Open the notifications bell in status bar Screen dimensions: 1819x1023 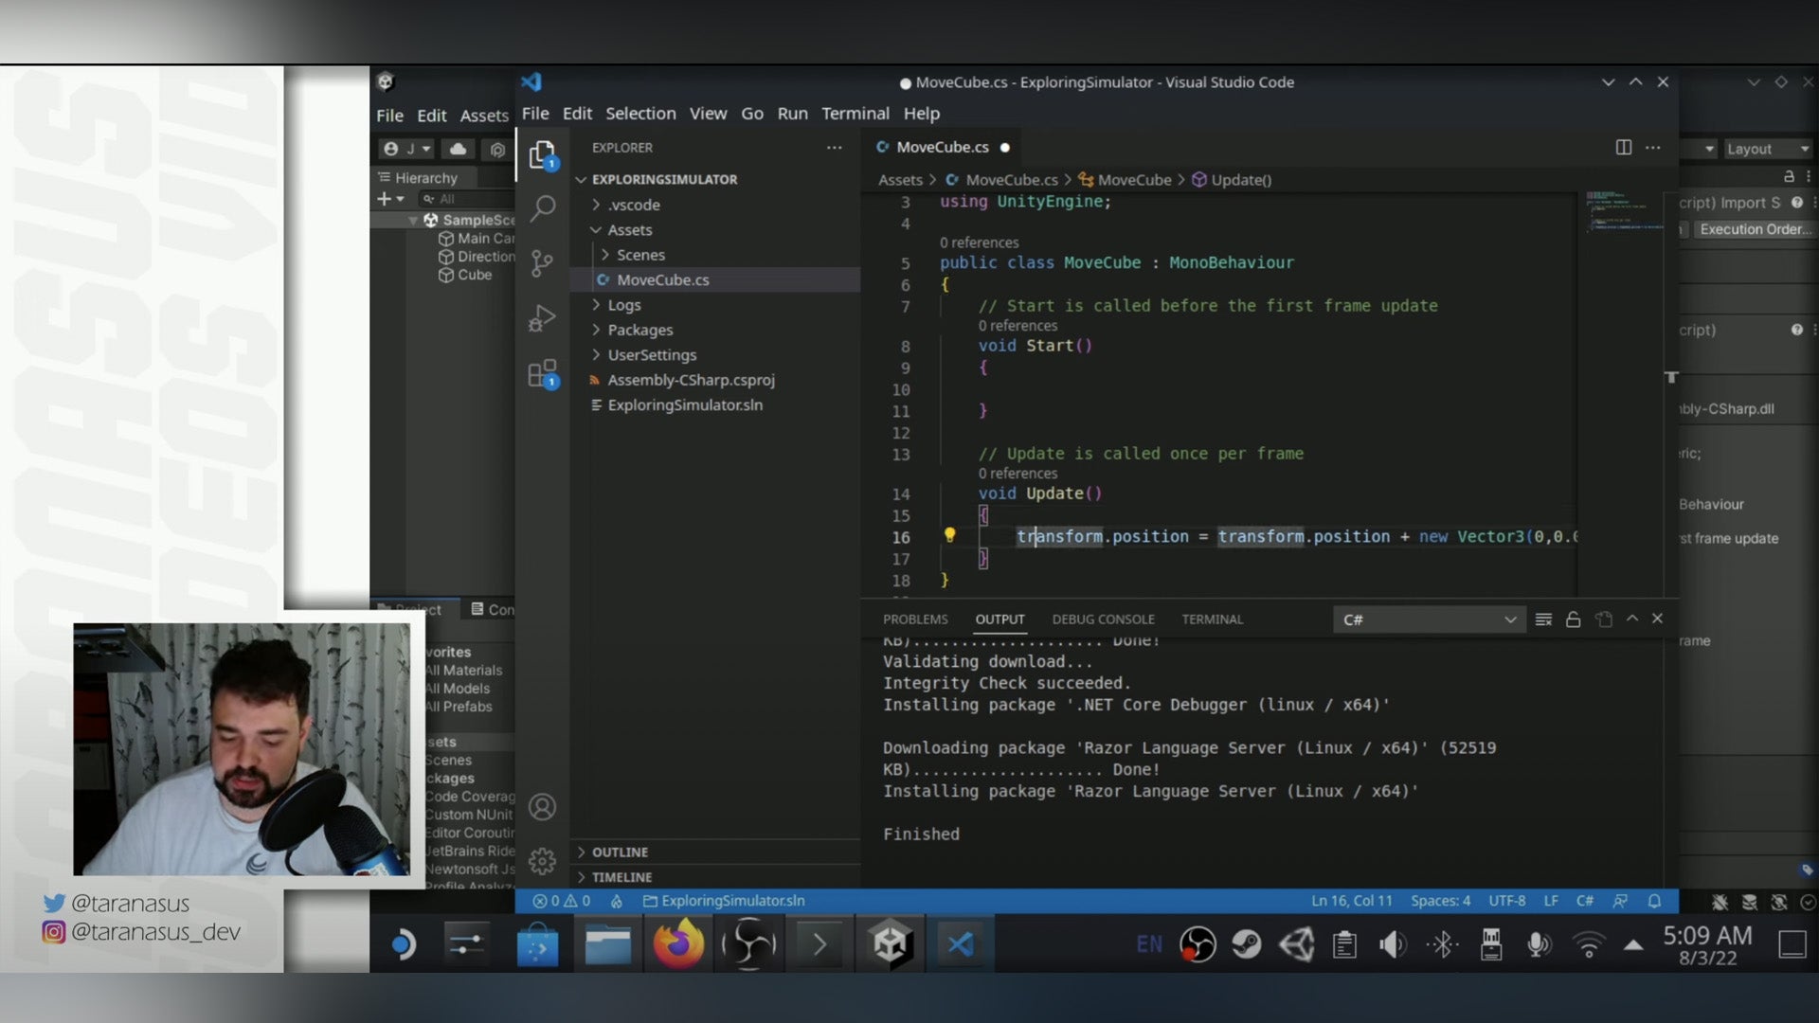tap(1654, 901)
